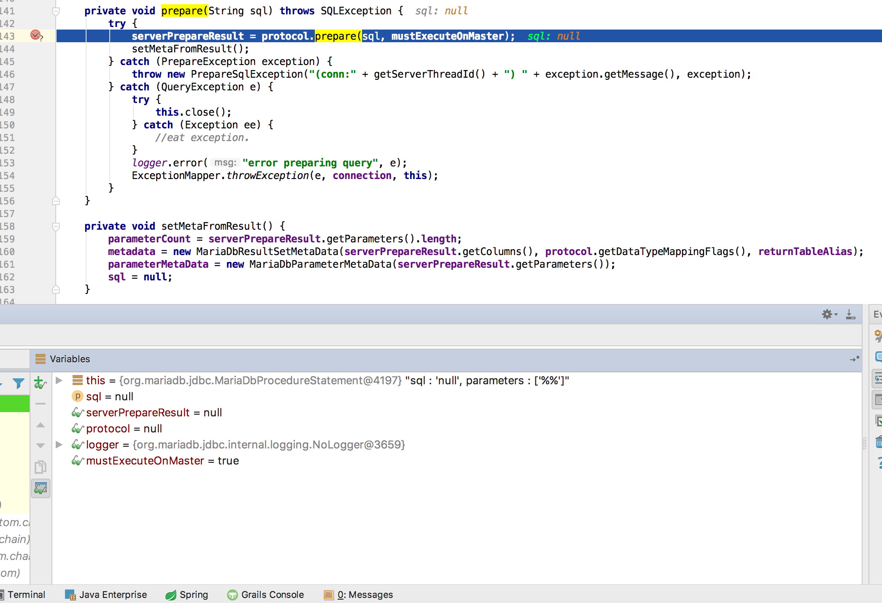Click the Move Watch Up arrow icon

pyautogui.click(x=41, y=425)
